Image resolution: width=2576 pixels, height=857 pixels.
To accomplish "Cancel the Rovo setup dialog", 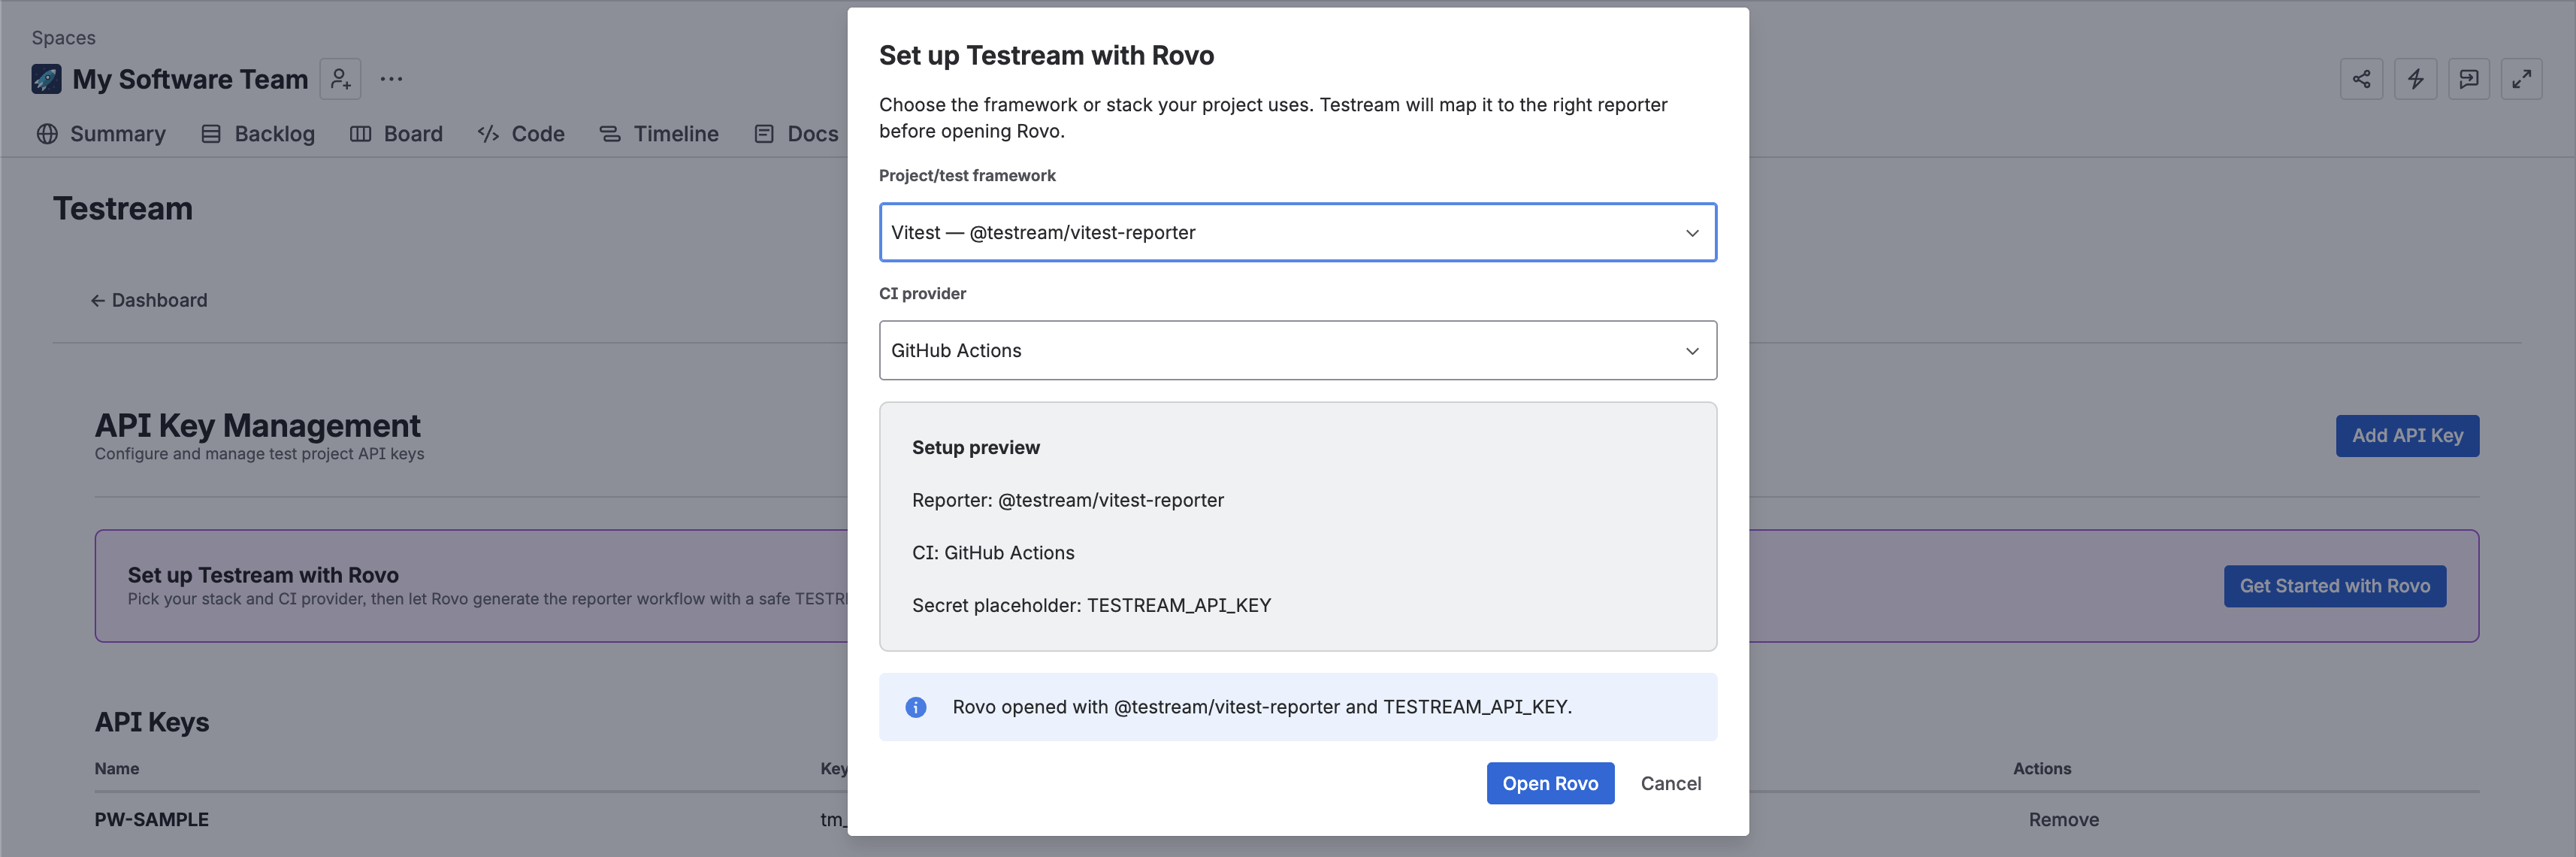I will click(1670, 783).
